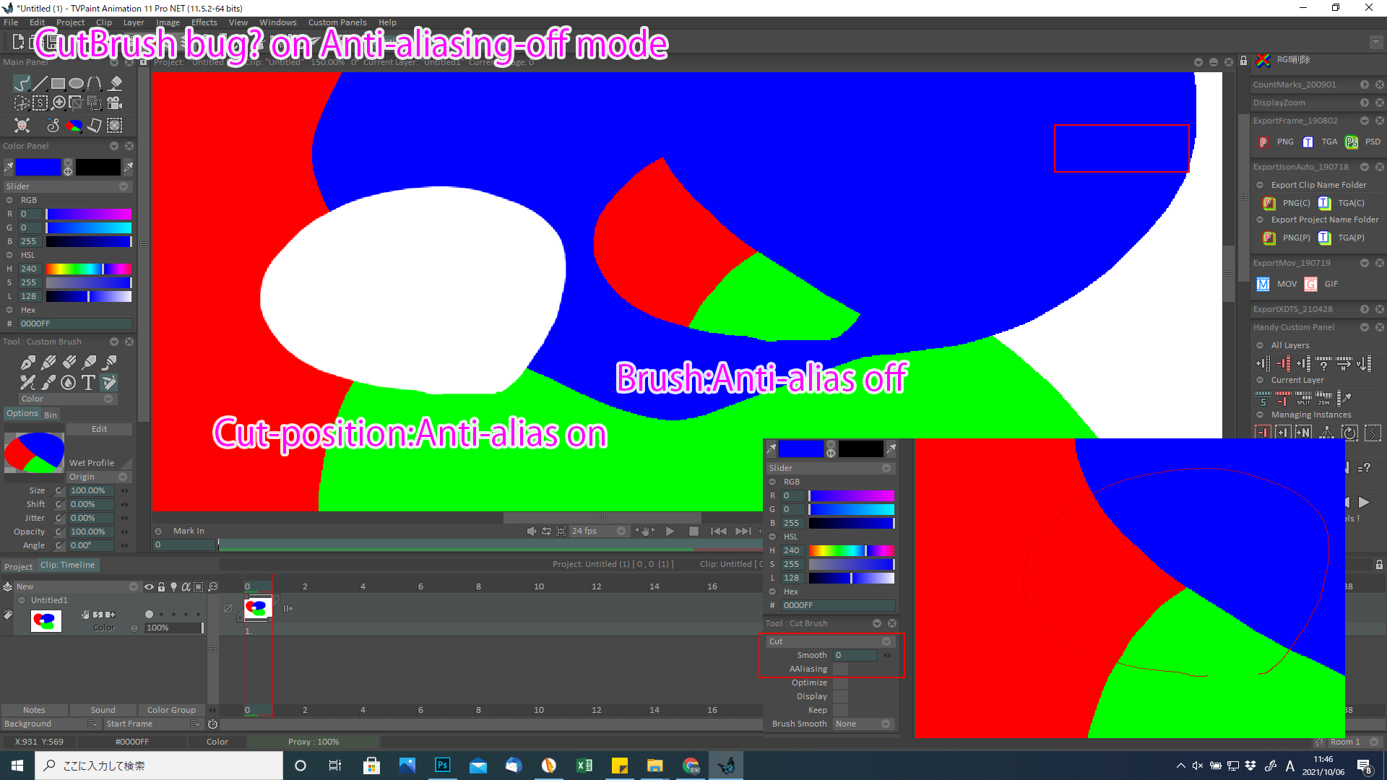
Task: Toggle light table bulb icon
Action: 173,586
